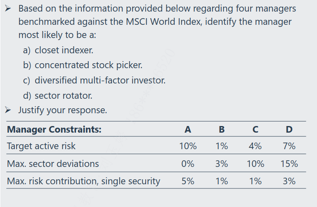Screen dimensions: 317x207
Task: Select column header D in the table
Action: (289, 129)
